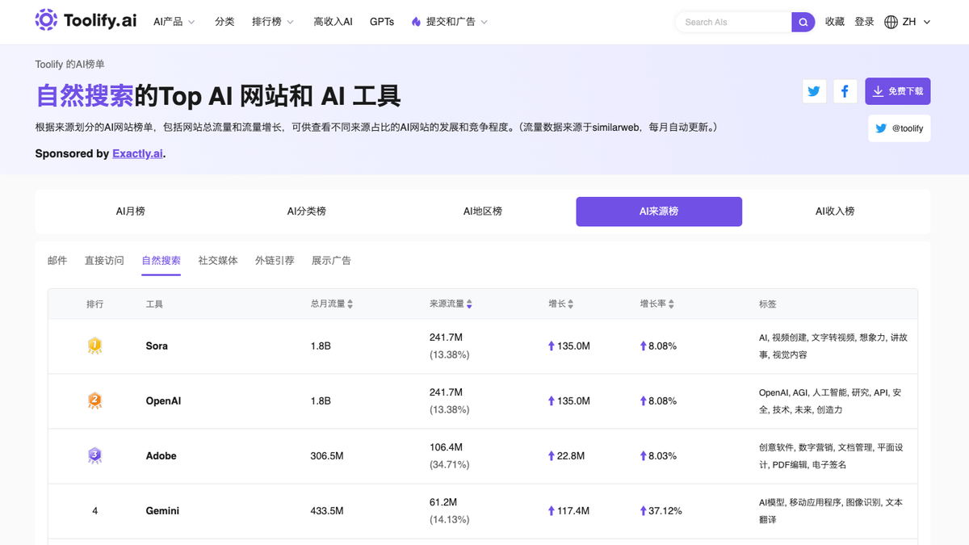Click the gold rank 1 medal icon

pos(94,346)
